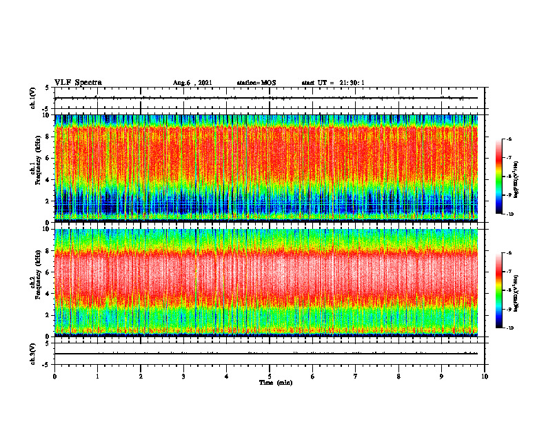Click the "station=MOS" header label
Screen dimensions: 546x422
tap(256, 83)
